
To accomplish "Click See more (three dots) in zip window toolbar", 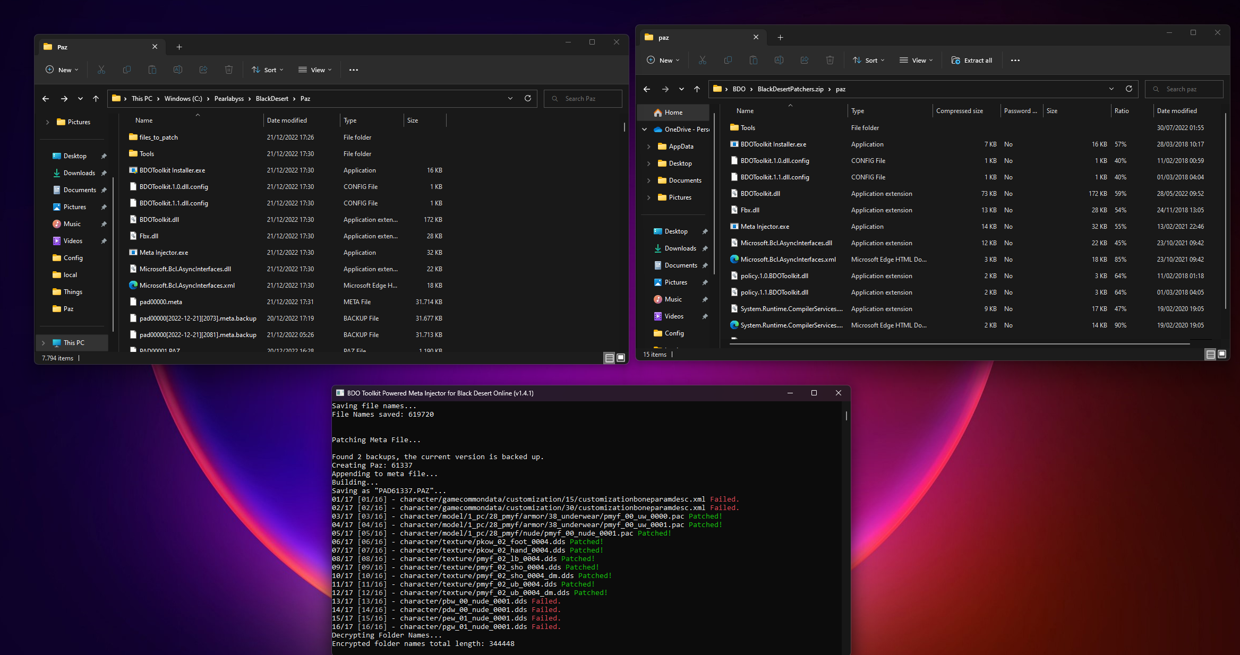I will (1015, 60).
